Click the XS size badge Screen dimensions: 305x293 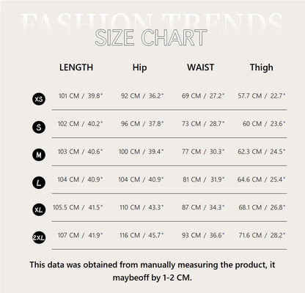[x=39, y=99]
